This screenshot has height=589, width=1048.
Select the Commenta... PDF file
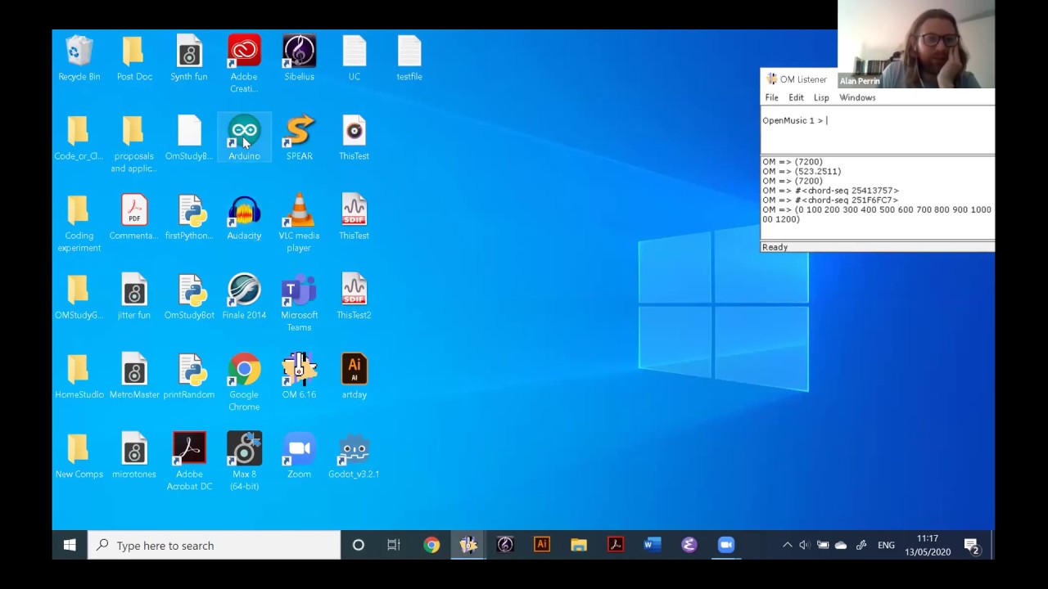134,216
